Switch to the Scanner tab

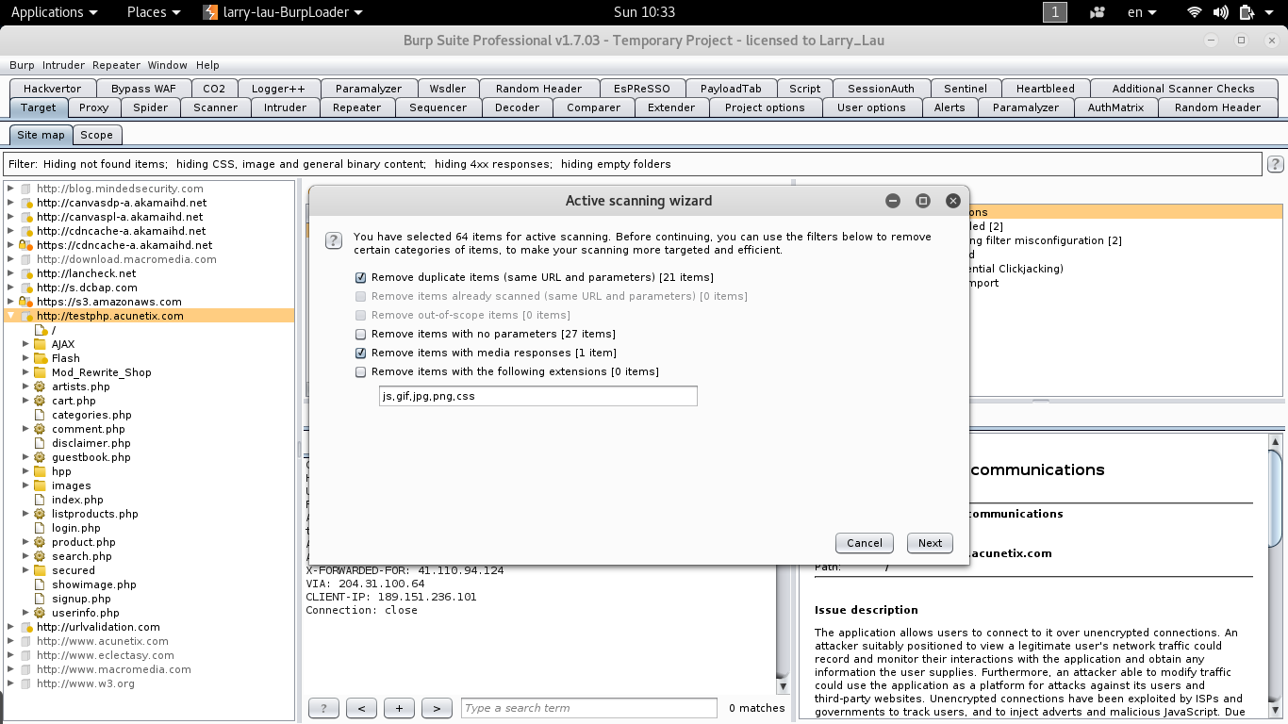216,107
